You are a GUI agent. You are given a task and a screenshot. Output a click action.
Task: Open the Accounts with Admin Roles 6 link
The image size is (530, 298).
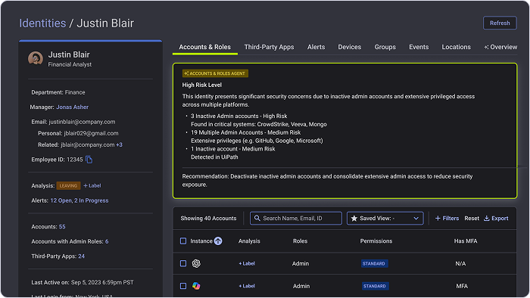click(107, 241)
